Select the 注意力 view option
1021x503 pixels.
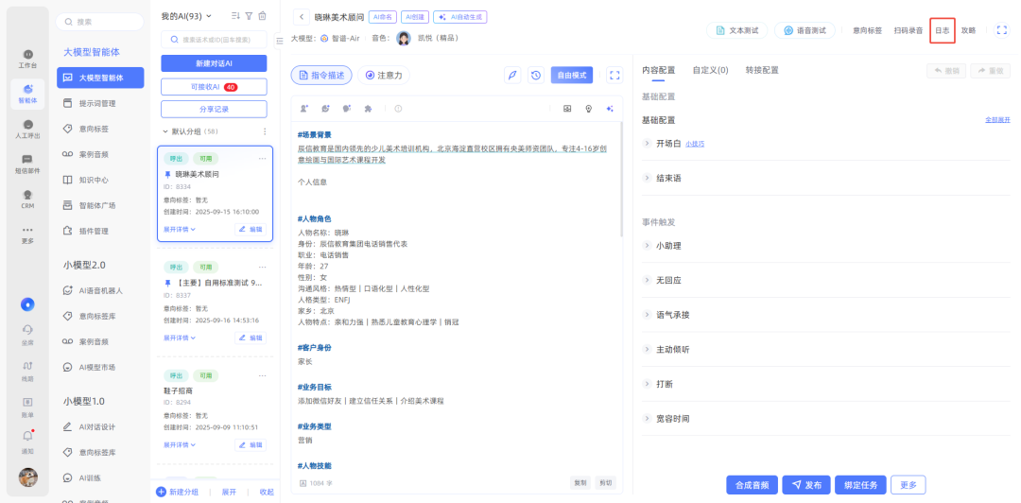click(x=384, y=75)
